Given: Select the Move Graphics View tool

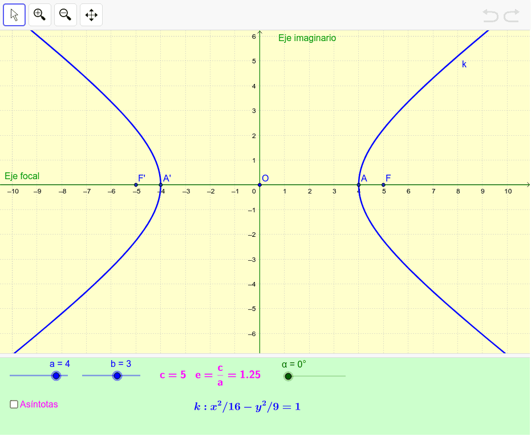Looking at the screenshot, I should [91, 15].
